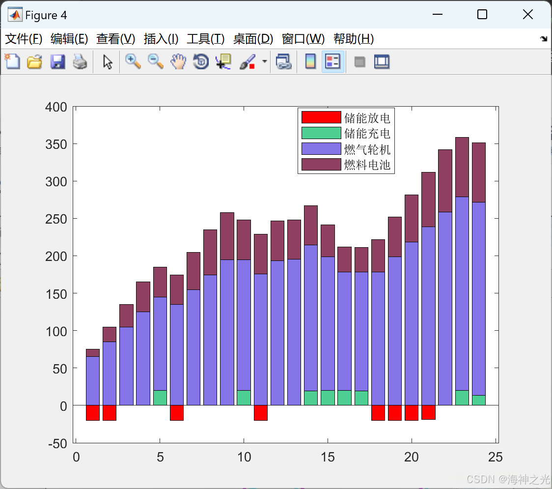Screen dimensions: 552x489
Task: Close the Figure 4 window
Action: (528, 14)
